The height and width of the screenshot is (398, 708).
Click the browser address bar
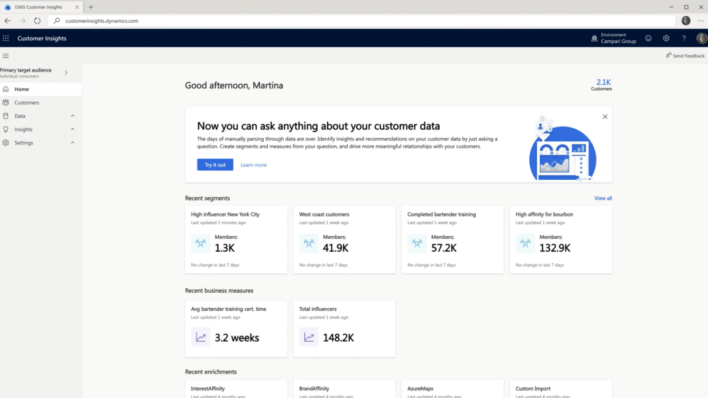(x=362, y=20)
